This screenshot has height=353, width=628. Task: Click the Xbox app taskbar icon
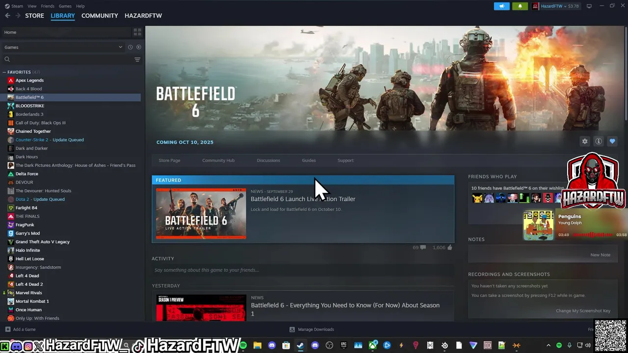[373, 346]
